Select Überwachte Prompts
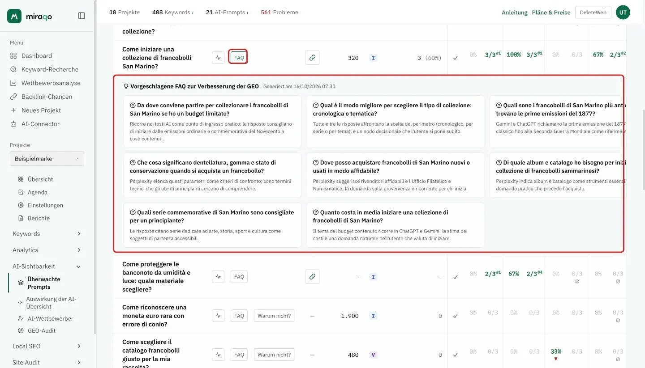 (x=43, y=283)
